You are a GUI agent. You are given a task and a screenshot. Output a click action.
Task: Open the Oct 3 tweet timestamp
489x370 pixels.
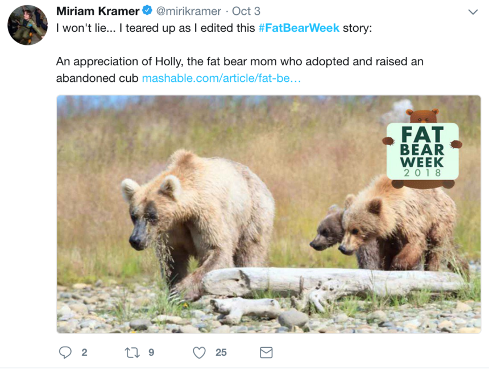point(246,11)
